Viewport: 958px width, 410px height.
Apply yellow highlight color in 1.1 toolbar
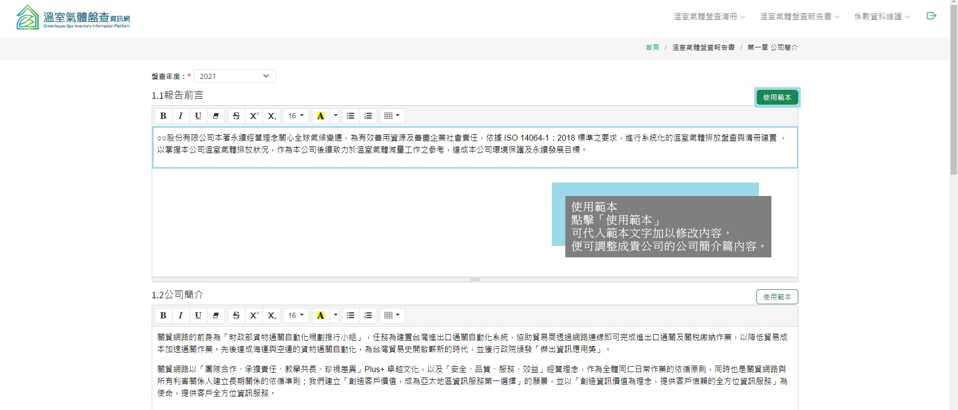coord(321,116)
